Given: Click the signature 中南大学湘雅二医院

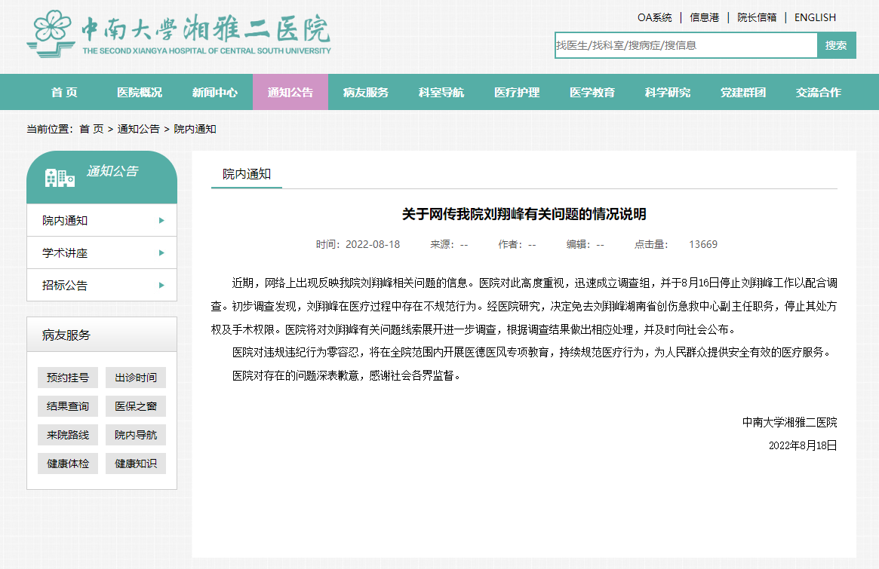Looking at the screenshot, I should click(789, 422).
